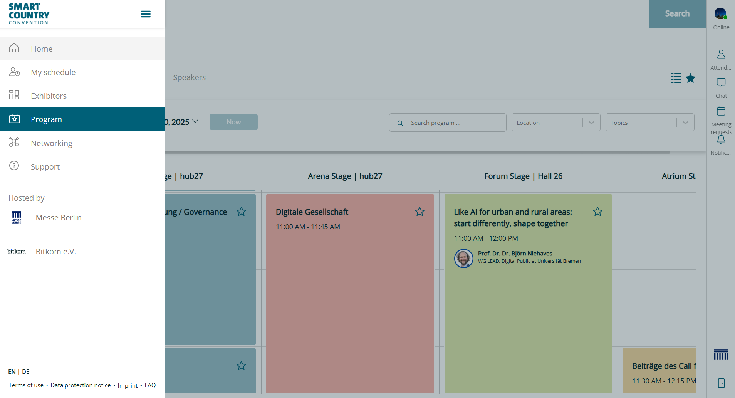The height and width of the screenshot is (398, 735).
Task: Click Prof. Björn Niehaves speaker photo
Action: (464, 258)
